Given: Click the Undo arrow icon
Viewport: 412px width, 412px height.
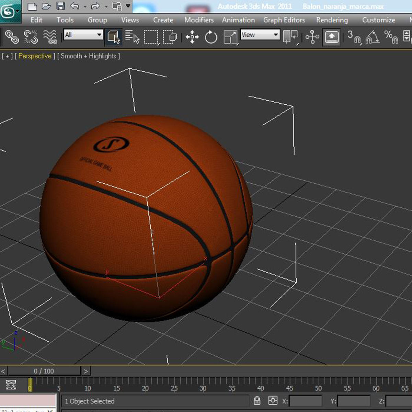Looking at the screenshot, I should click(75, 6).
